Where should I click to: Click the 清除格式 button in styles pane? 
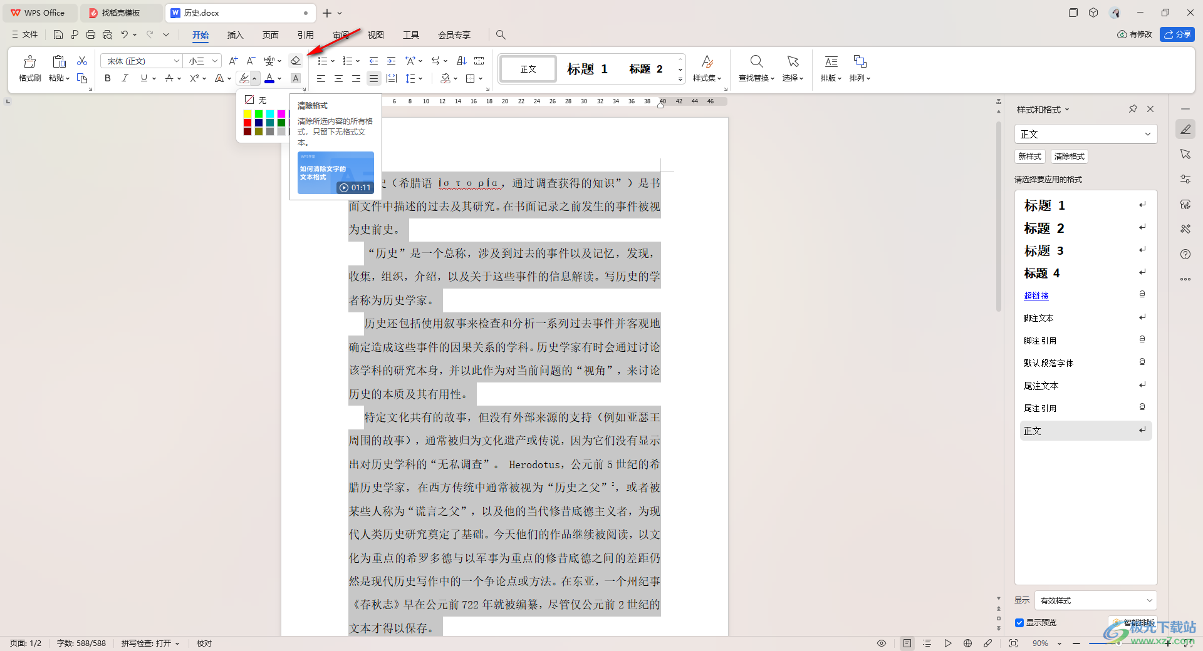coord(1069,156)
